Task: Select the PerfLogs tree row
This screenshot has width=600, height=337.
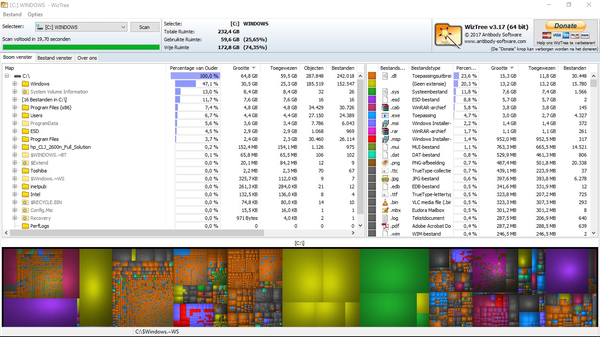Action: point(40,226)
